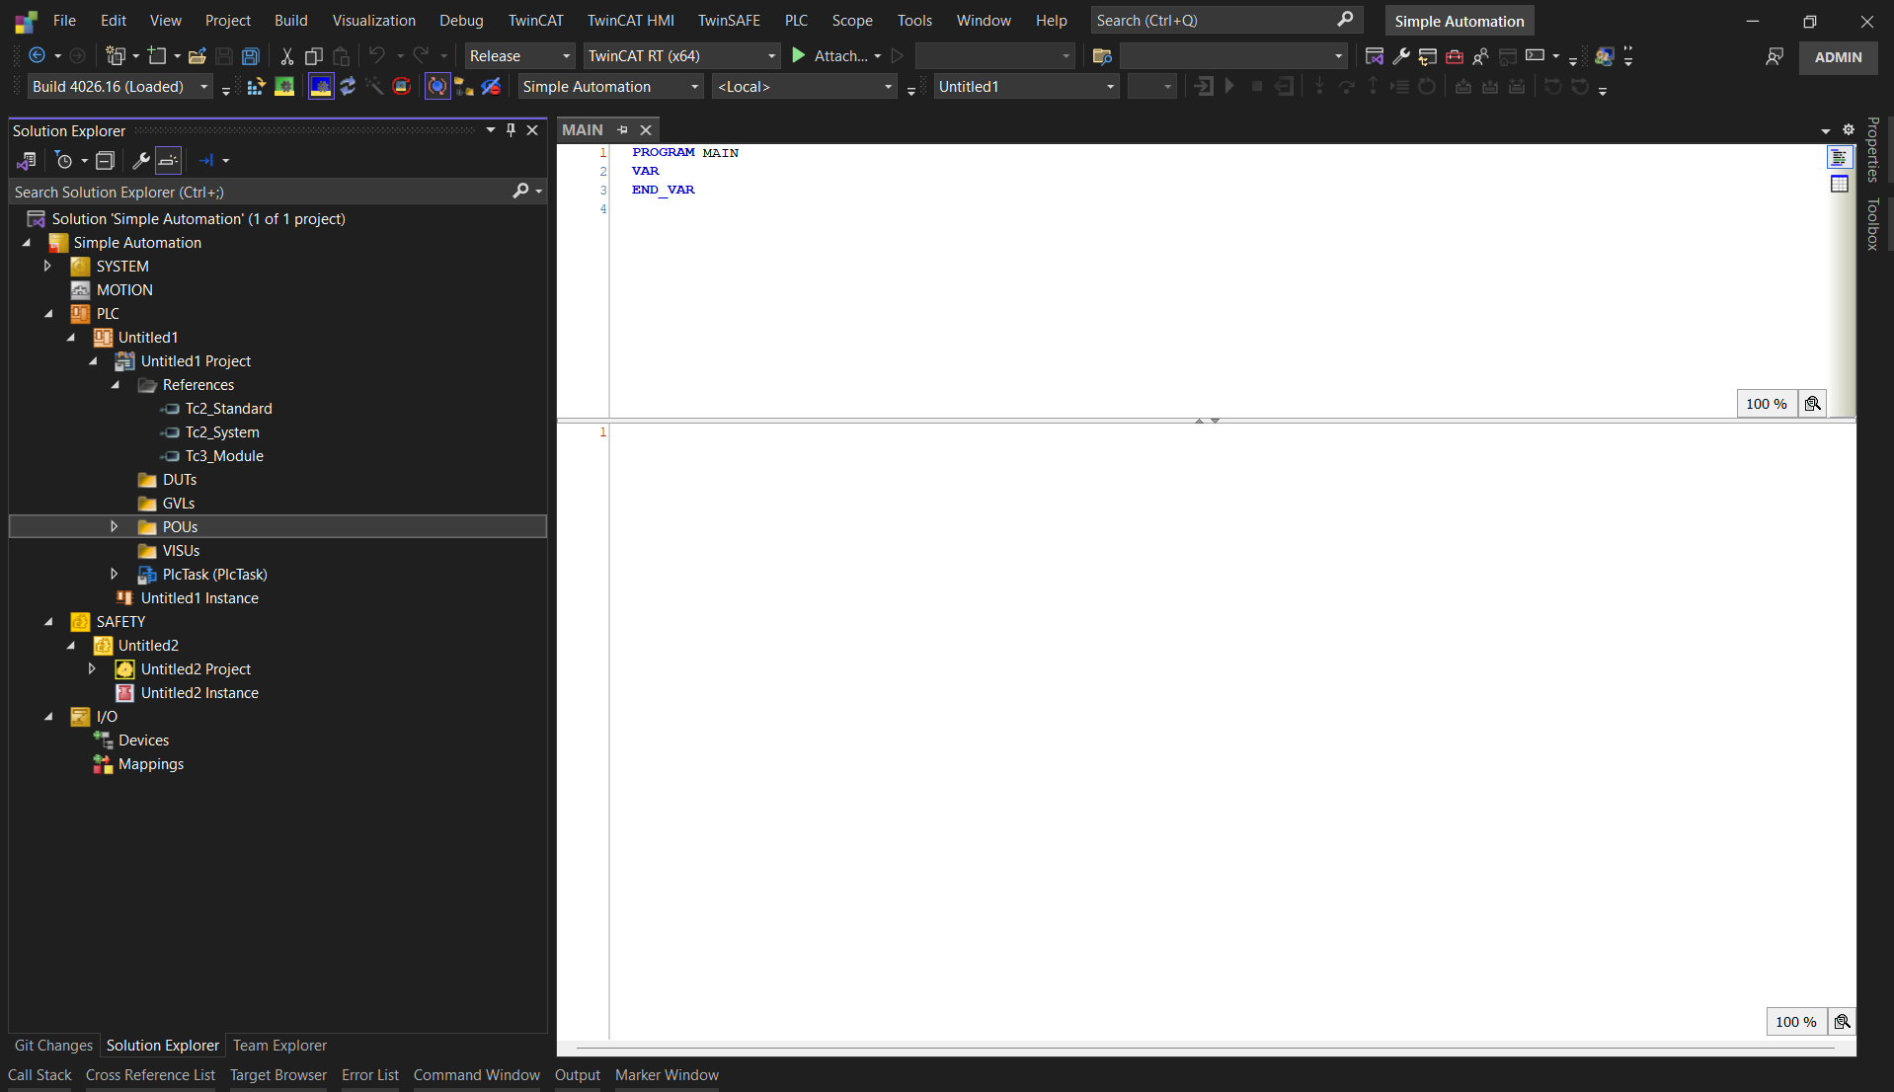The width and height of the screenshot is (1894, 1092).
Task: Open the red Toolbox icon
Action: 1455,56
